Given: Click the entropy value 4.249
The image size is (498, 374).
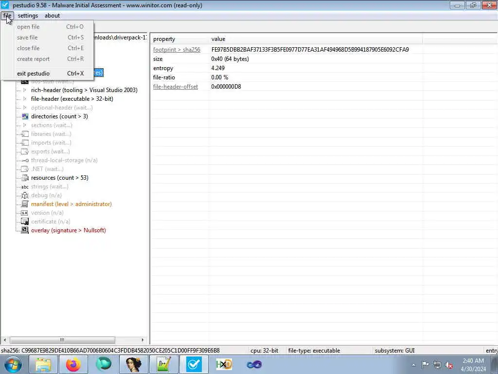Looking at the screenshot, I should pyautogui.click(x=218, y=68).
